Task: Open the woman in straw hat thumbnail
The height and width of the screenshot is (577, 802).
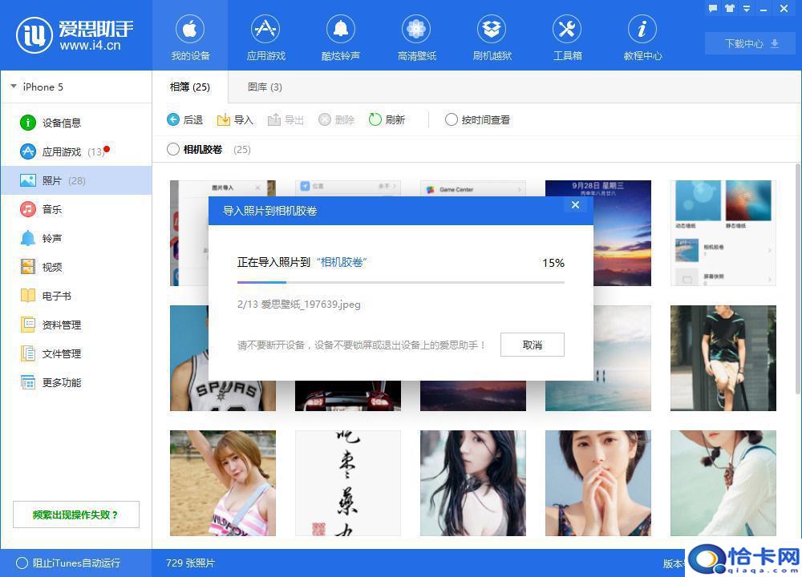Action: coord(723,483)
